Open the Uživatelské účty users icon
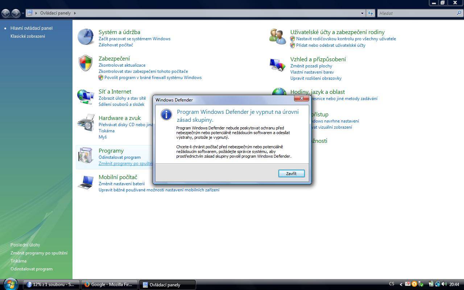Image resolution: width=464 pixels, height=290 pixels. tap(278, 37)
